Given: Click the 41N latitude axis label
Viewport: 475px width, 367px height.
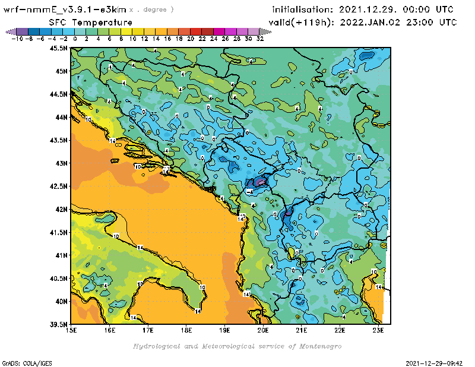Looking at the screenshot, I should (x=62, y=255).
